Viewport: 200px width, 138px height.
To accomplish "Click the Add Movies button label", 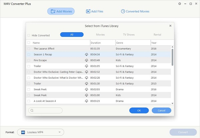I will pos(64,11).
